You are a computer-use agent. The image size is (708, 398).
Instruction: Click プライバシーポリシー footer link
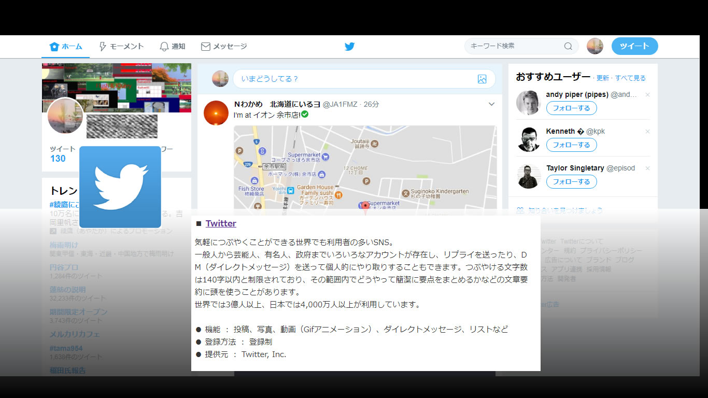tap(611, 251)
